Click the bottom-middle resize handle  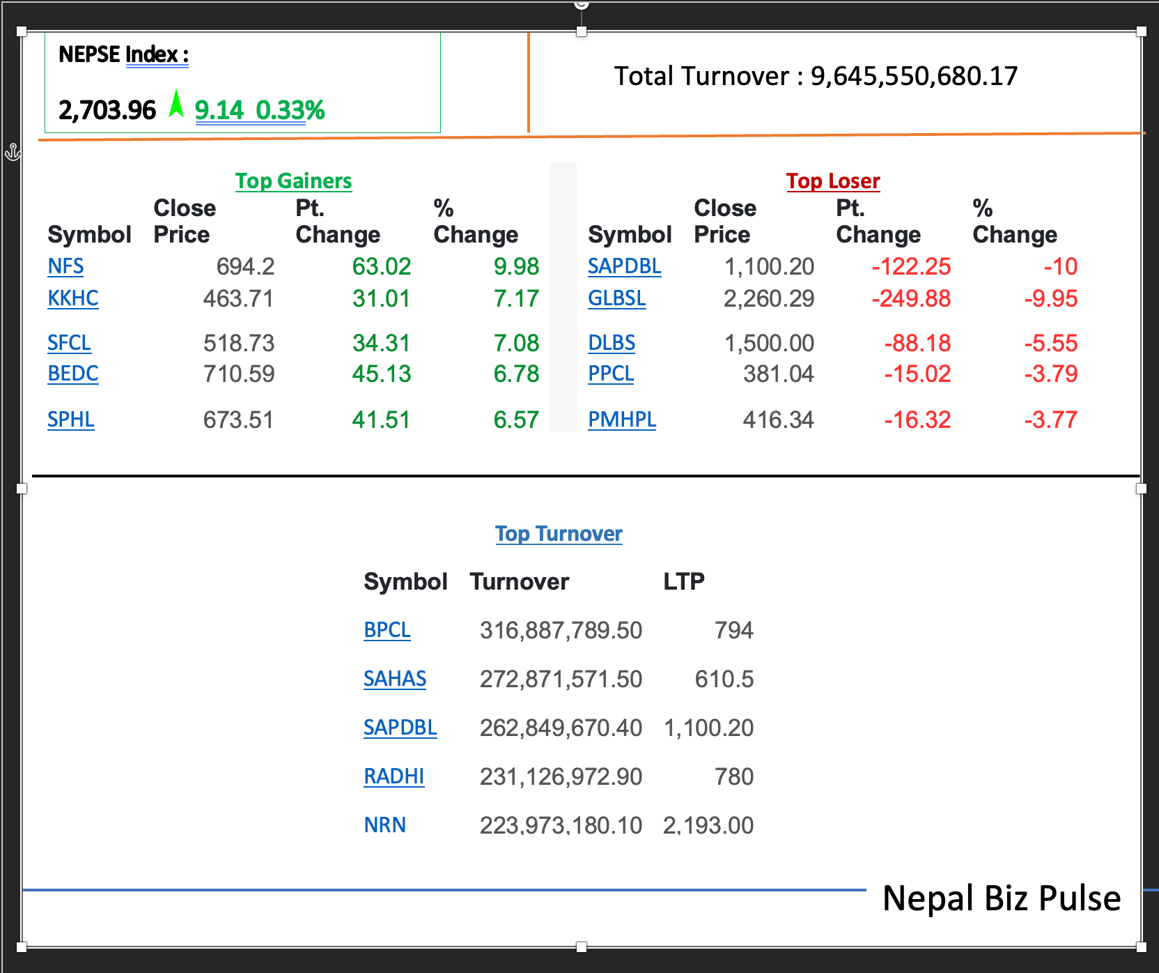click(582, 947)
